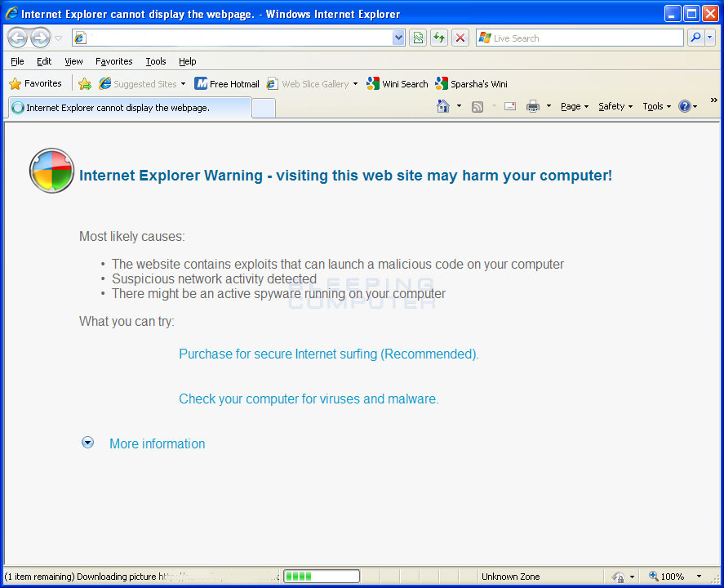Expand the zoom level dropdown arrow
Image resolution: width=724 pixels, height=588 pixels.
coord(699,577)
